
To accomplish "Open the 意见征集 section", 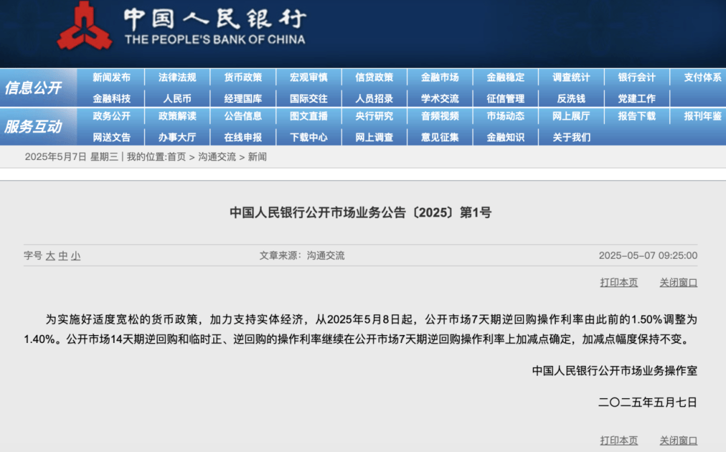I will 440,137.
